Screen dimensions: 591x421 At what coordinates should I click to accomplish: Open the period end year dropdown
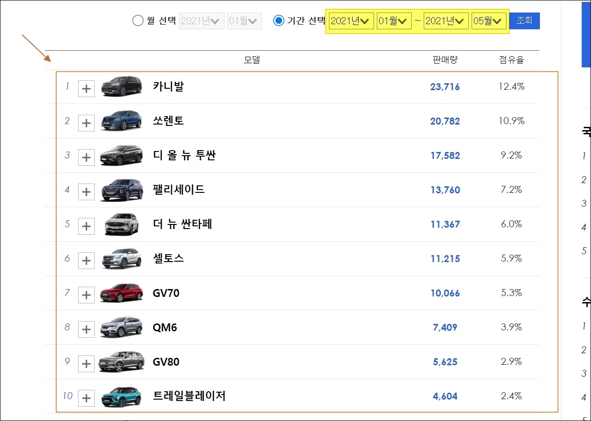(x=446, y=21)
